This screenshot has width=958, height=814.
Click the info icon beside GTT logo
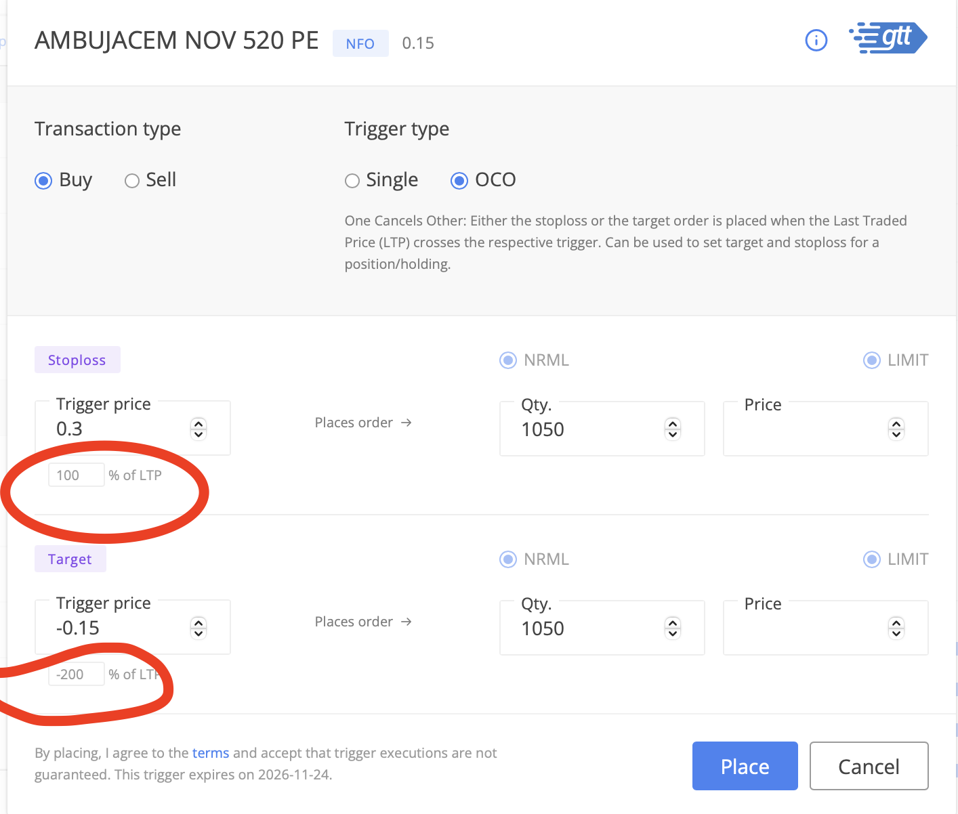click(816, 41)
